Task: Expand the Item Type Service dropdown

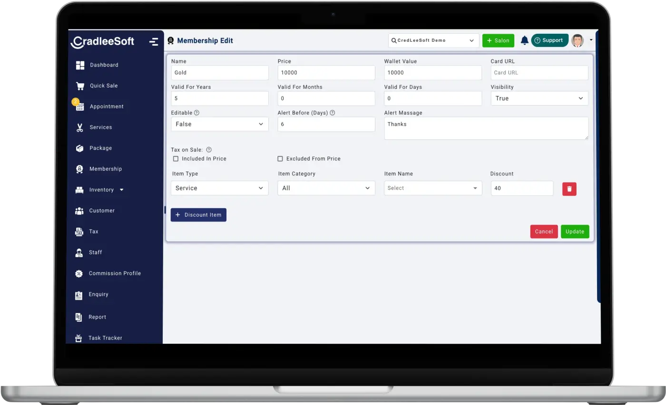Action: [x=219, y=188]
